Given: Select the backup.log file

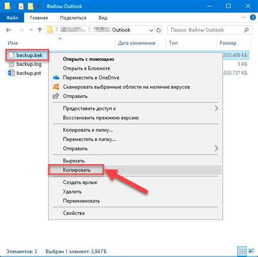Looking at the screenshot, I should 29,64.
